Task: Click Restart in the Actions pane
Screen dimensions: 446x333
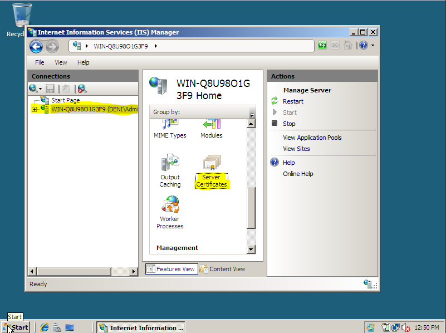Action: point(293,101)
